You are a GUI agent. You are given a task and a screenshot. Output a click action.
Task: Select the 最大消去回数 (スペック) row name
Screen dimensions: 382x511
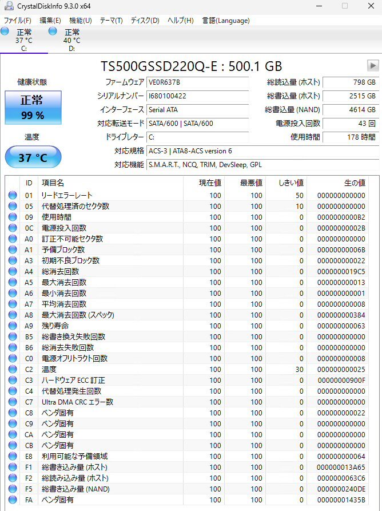click(x=78, y=315)
